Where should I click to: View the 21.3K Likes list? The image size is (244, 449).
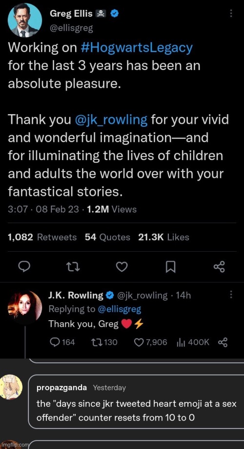click(x=163, y=237)
